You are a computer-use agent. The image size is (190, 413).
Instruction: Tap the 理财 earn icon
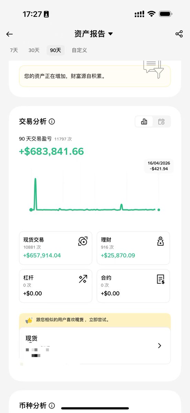(160, 241)
